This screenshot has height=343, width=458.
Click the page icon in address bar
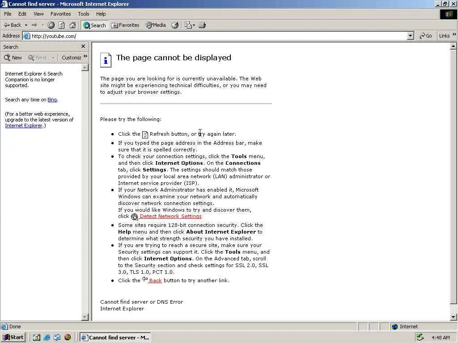click(26, 36)
